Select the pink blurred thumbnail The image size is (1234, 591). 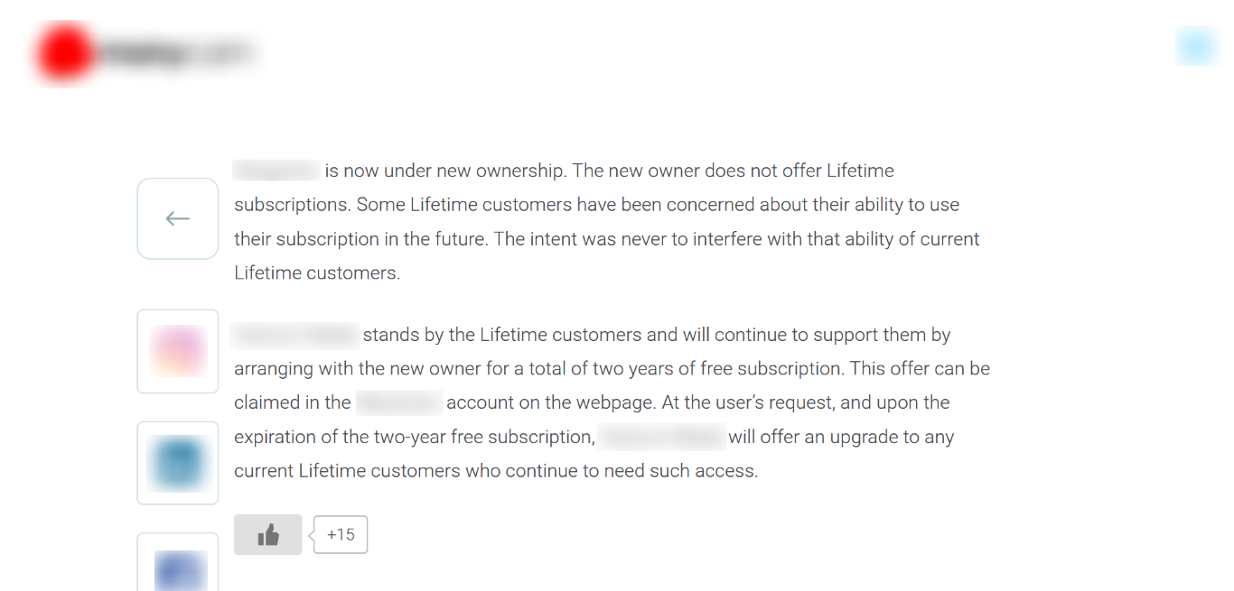178,351
